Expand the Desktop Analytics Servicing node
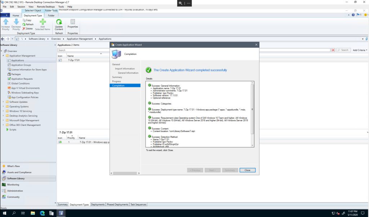 (3, 116)
